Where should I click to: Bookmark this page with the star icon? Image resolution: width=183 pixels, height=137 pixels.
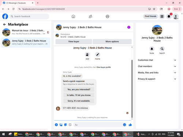pyautogui.click(x=154, y=9)
